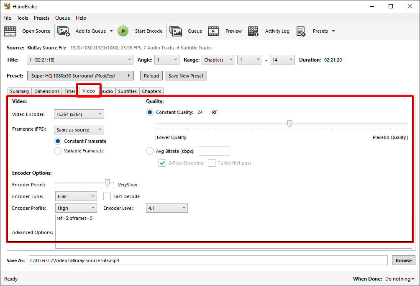Image resolution: width=420 pixels, height=286 pixels.
Task: Switch to the Subtitles tab
Action: 127,91
